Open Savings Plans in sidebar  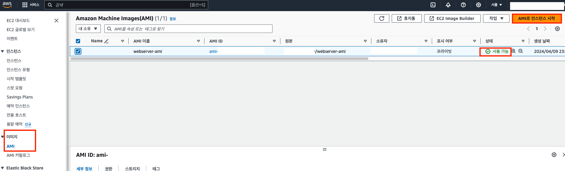coord(20,97)
